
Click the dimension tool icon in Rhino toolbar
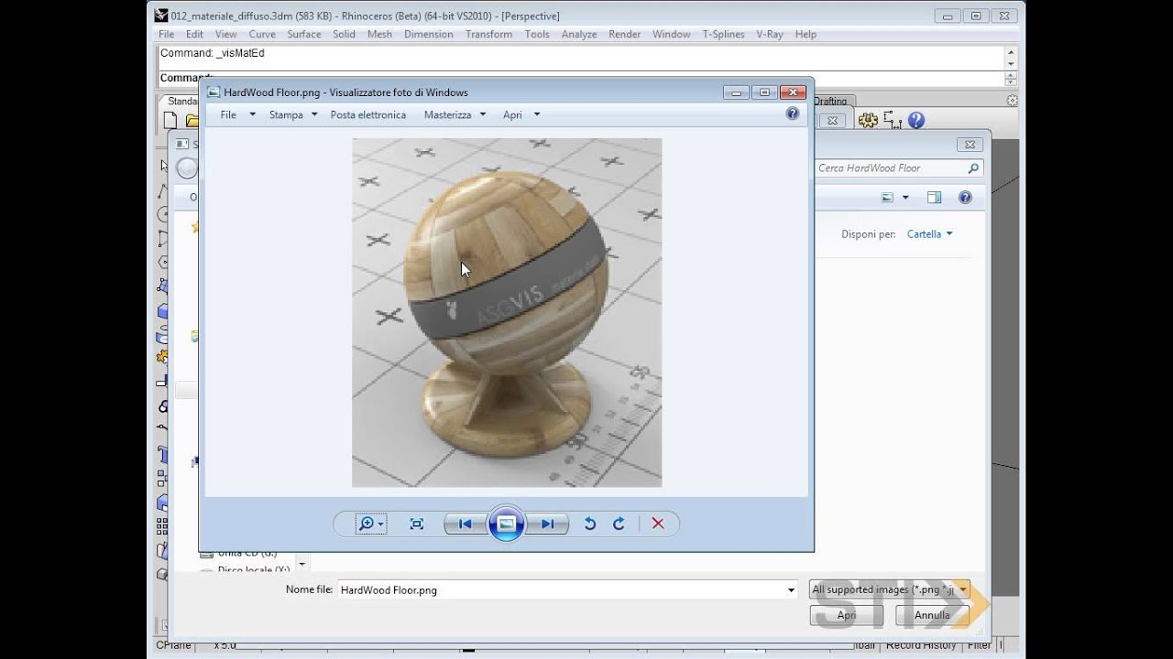(893, 120)
